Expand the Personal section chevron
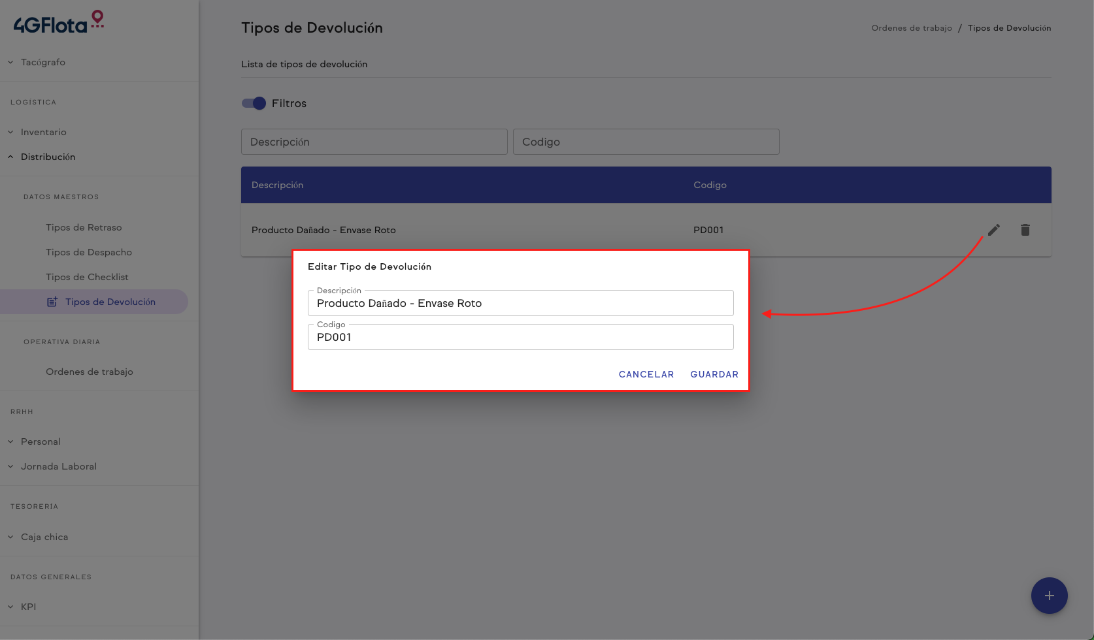The image size is (1094, 640). (10, 441)
